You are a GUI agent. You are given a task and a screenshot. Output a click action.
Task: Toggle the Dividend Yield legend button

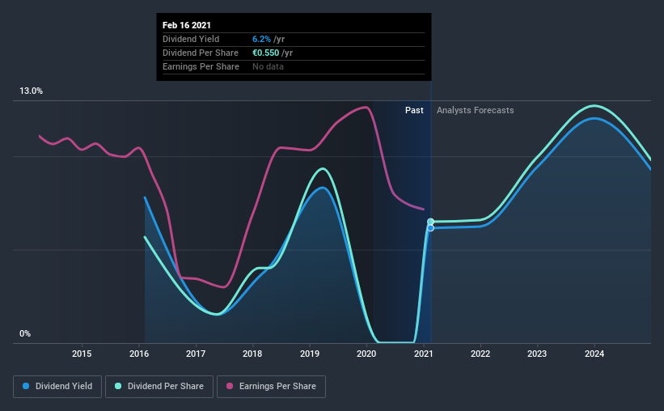point(57,387)
